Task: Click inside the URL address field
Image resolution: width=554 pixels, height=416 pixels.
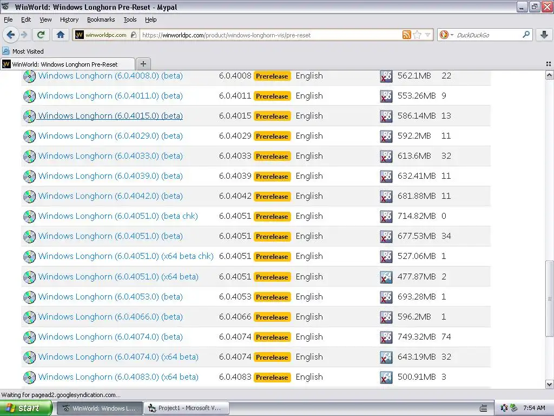Action: (271, 35)
